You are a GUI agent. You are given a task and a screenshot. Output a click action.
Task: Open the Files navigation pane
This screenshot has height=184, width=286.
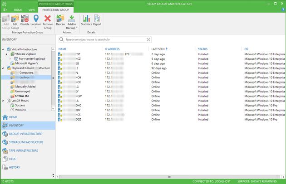(28, 159)
